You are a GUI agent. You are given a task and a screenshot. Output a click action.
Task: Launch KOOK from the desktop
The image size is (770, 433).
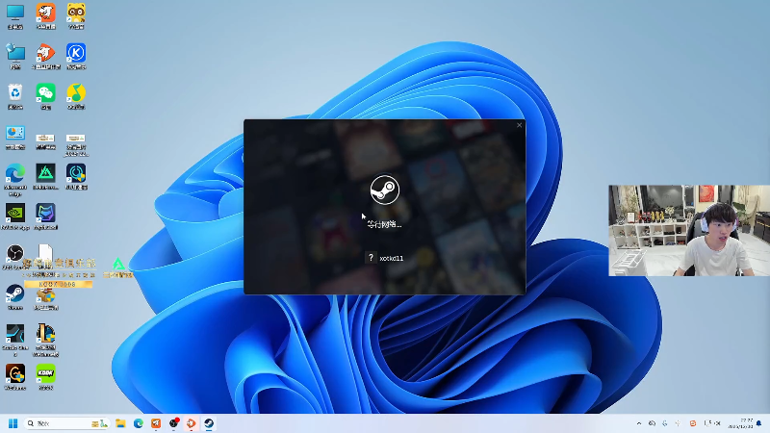pos(45,377)
